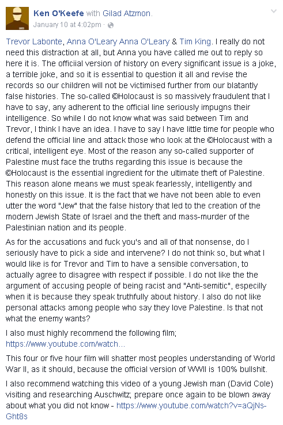Screen dimensions: 283x425
Task: Click the paragraph starting 'This four or five hour'
Action: pyautogui.click(x=140, y=364)
